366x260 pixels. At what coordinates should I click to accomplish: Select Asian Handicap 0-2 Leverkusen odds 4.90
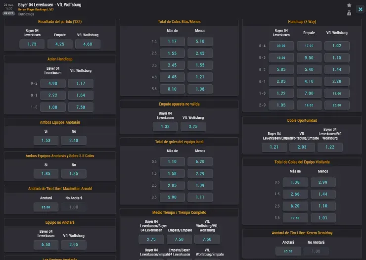pos(52,84)
